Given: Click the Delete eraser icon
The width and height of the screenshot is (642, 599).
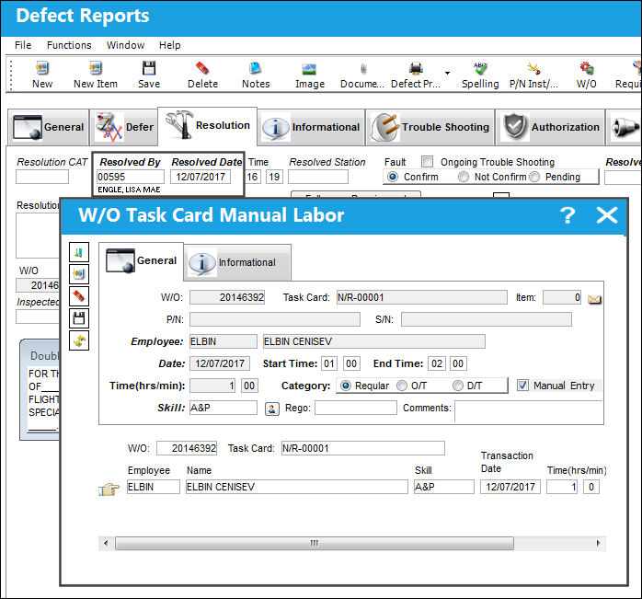Looking at the screenshot, I should [x=202, y=68].
